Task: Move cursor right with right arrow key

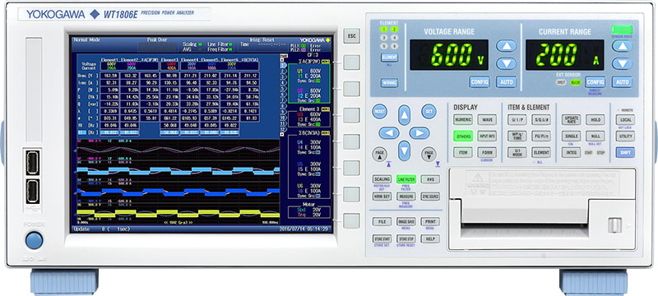Action: pyautogui.click(x=419, y=133)
